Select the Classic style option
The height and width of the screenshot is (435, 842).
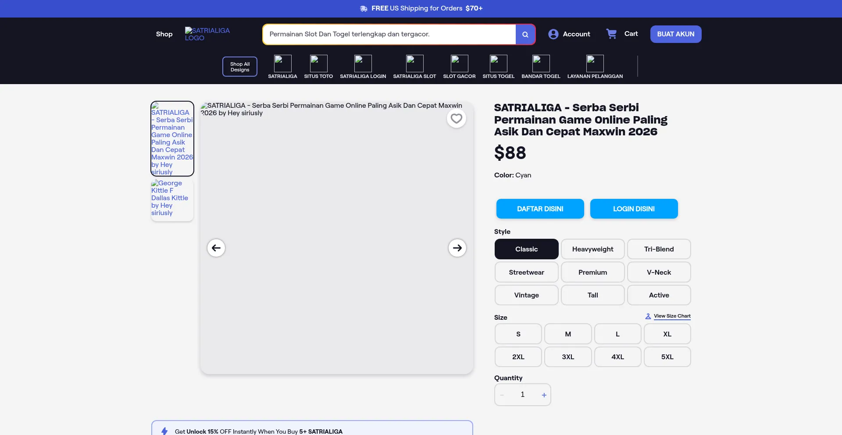(527, 249)
